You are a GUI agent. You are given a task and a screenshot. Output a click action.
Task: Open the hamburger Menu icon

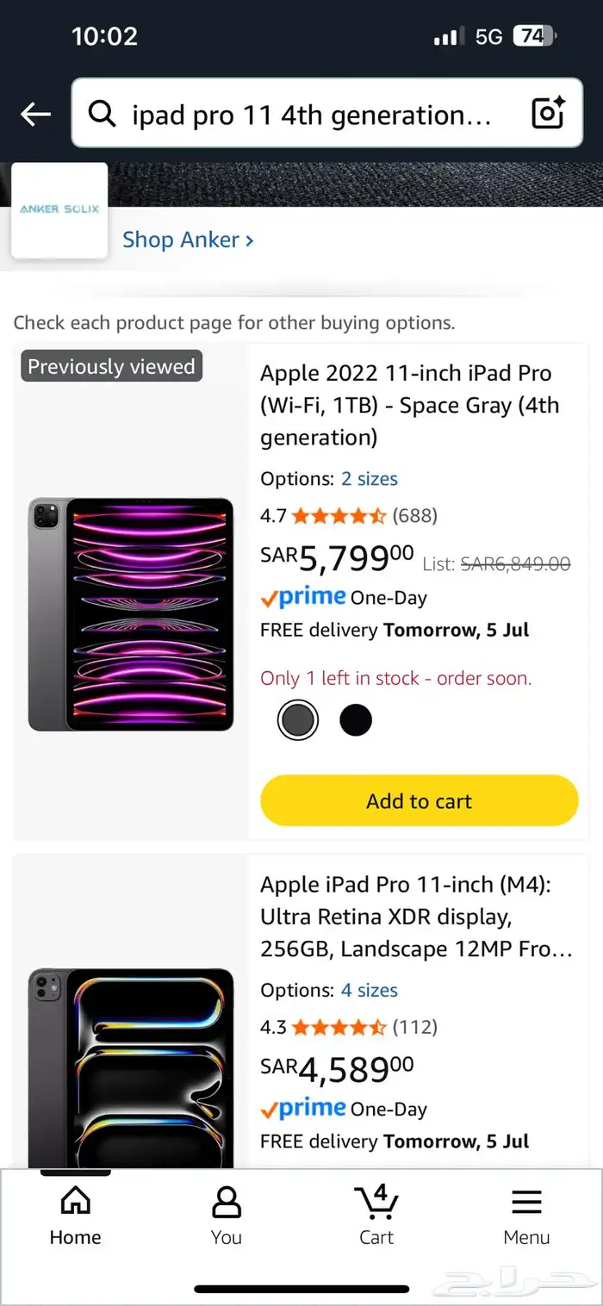tap(526, 1215)
